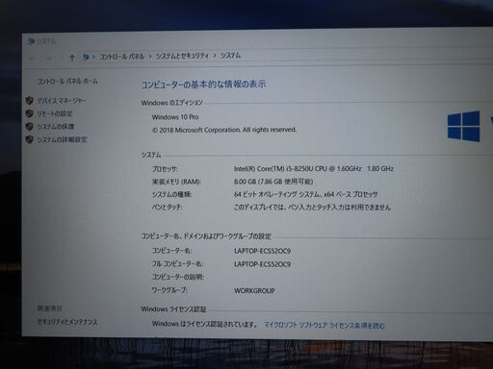Go to コントロール パネル ホーム
The height and width of the screenshot is (369, 493).
[67, 82]
